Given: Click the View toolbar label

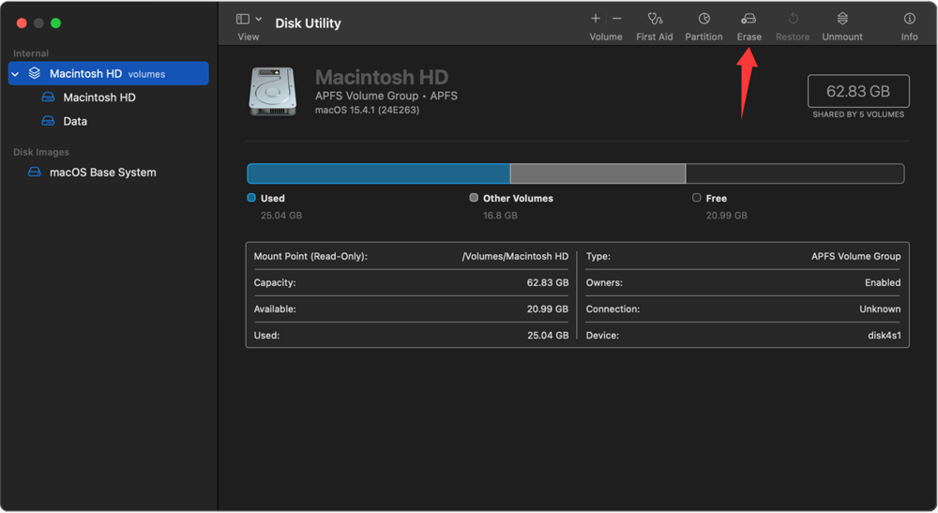Looking at the screenshot, I should pyautogui.click(x=249, y=38).
